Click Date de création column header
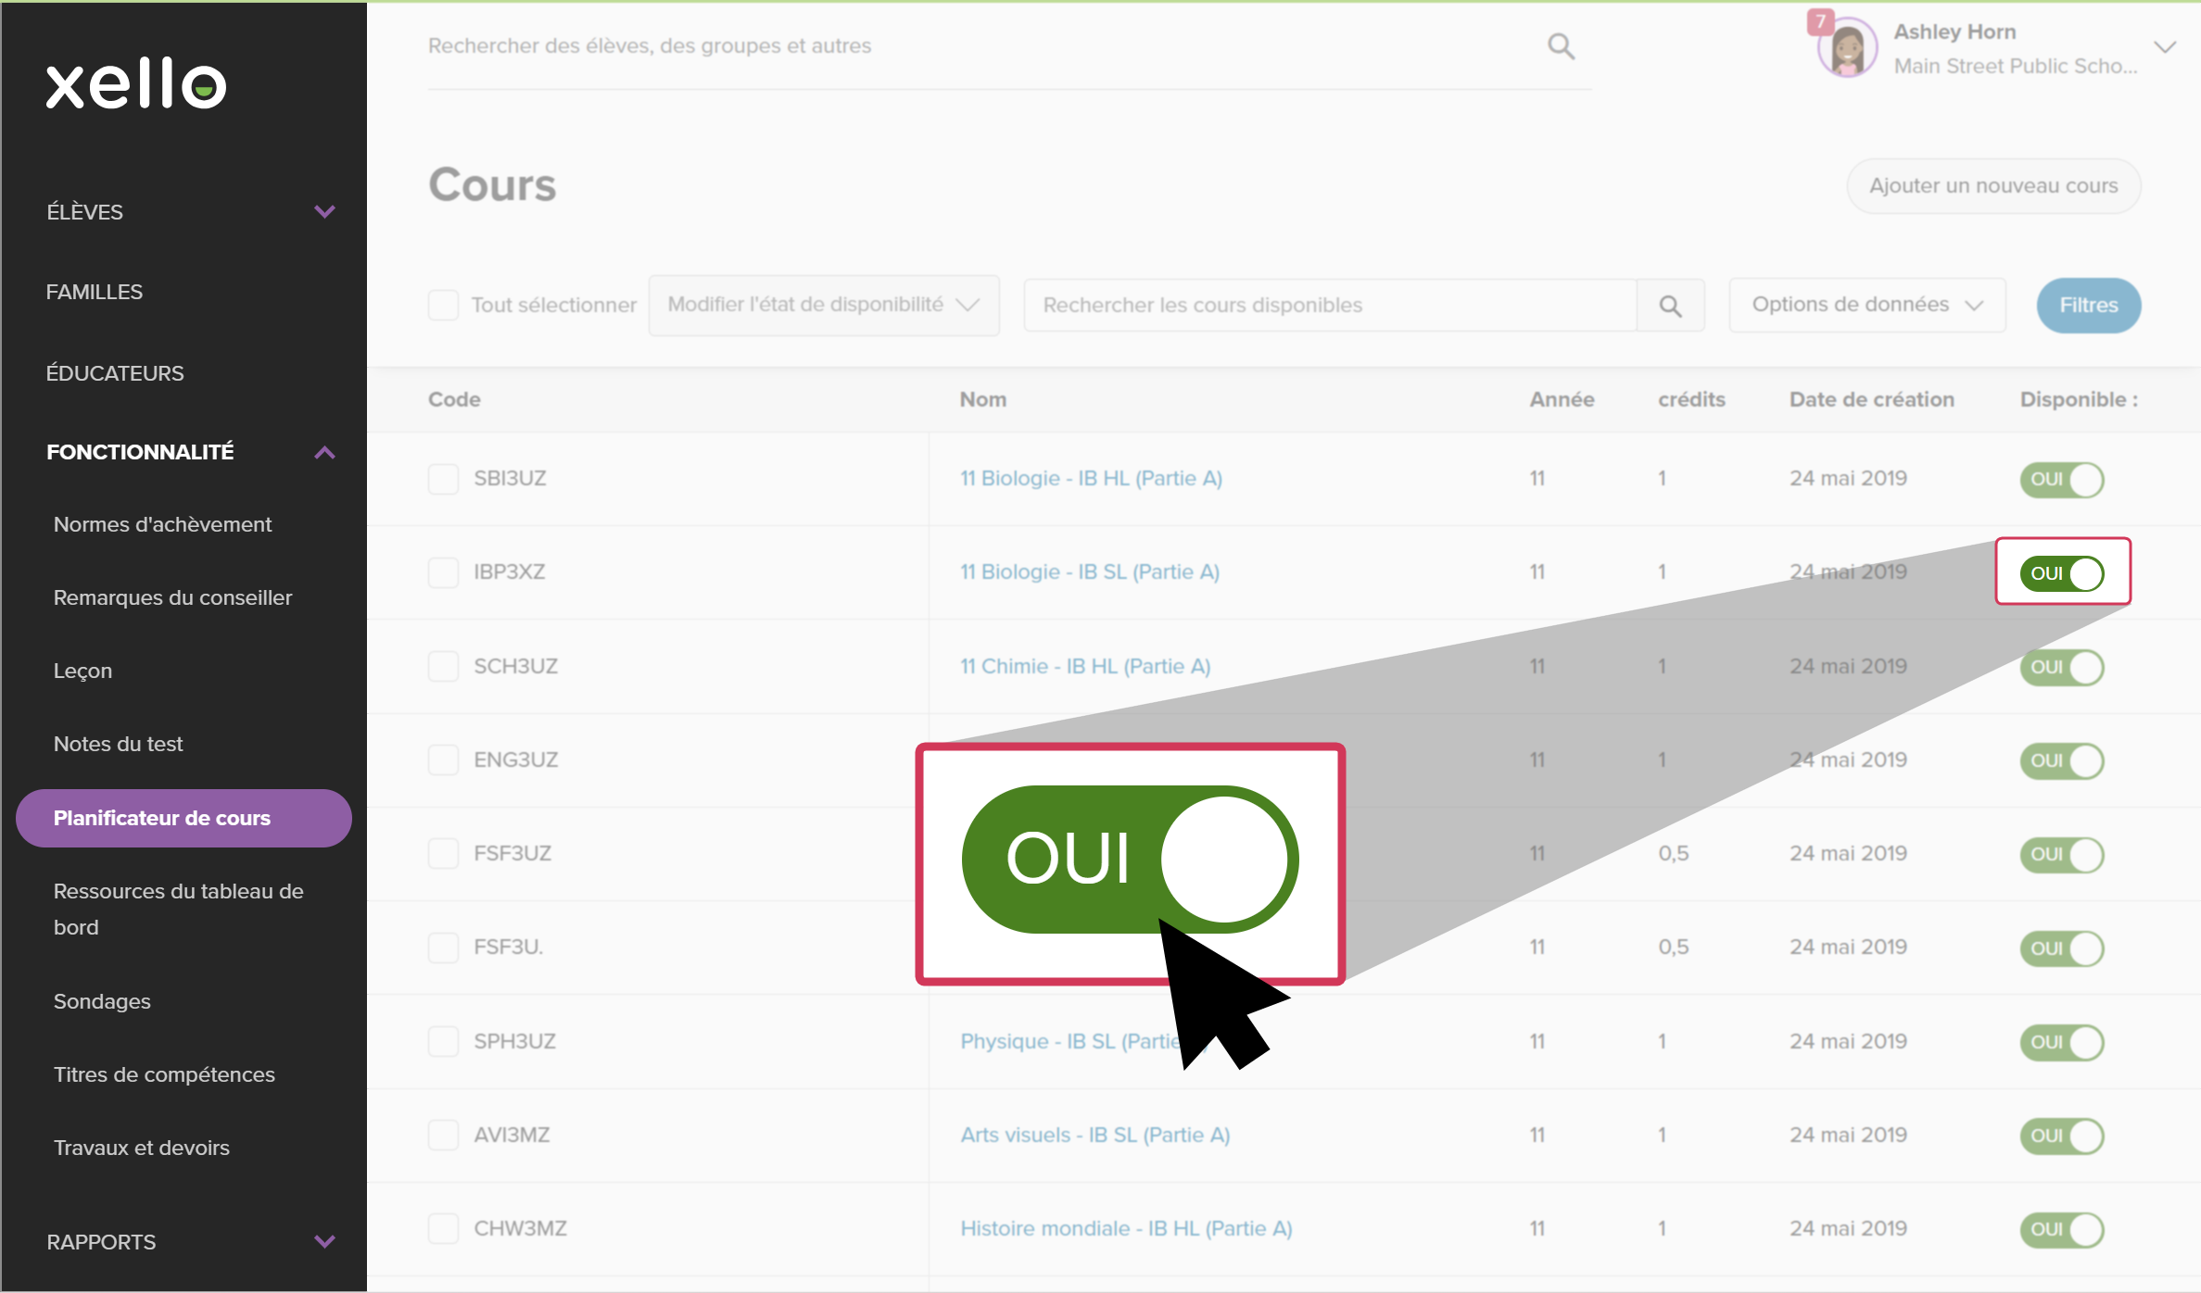 1871,399
